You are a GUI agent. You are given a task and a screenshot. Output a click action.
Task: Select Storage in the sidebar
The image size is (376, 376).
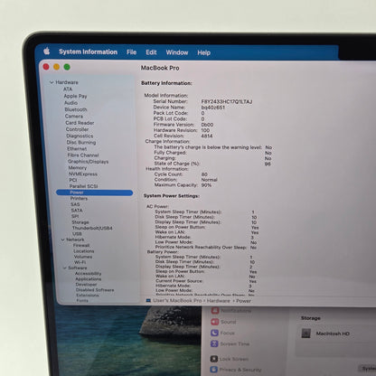(x=80, y=222)
